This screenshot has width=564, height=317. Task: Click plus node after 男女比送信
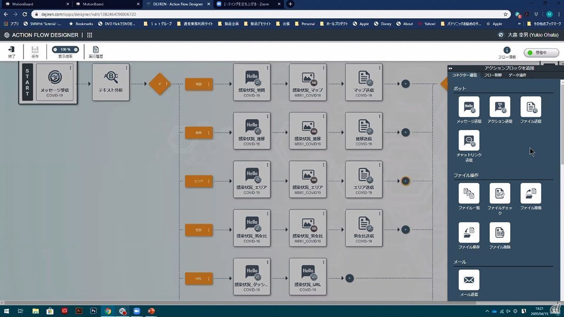(x=406, y=230)
